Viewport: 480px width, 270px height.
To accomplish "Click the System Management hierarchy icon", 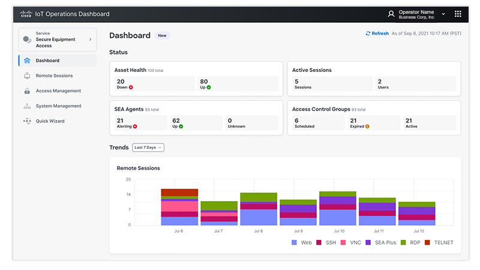I will [27, 106].
